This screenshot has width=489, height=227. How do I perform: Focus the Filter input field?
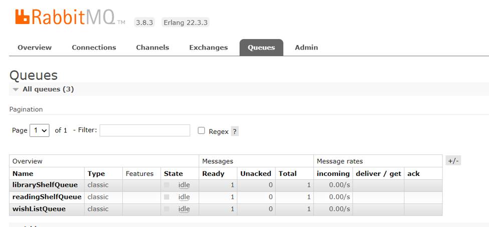[145, 130]
